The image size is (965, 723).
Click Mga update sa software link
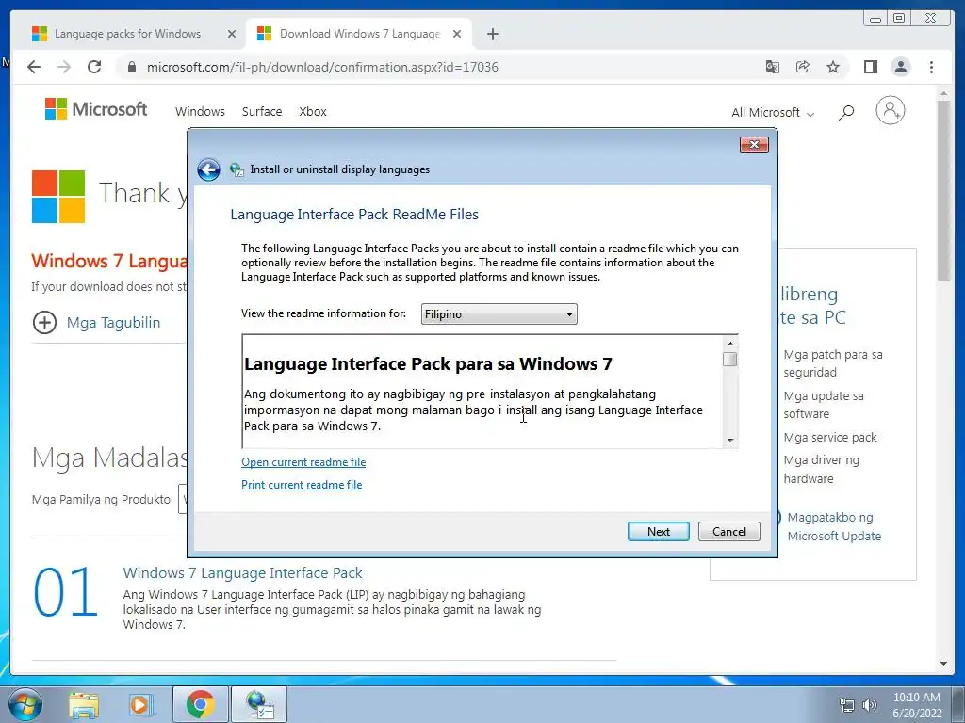[x=824, y=405]
